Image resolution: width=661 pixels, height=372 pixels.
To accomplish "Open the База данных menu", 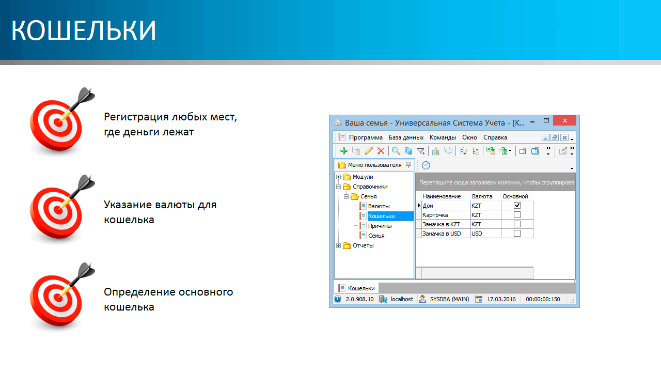I will click(406, 137).
